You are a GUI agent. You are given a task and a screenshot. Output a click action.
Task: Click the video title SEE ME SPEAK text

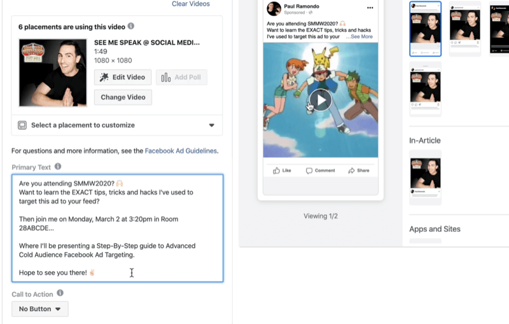tap(147, 43)
